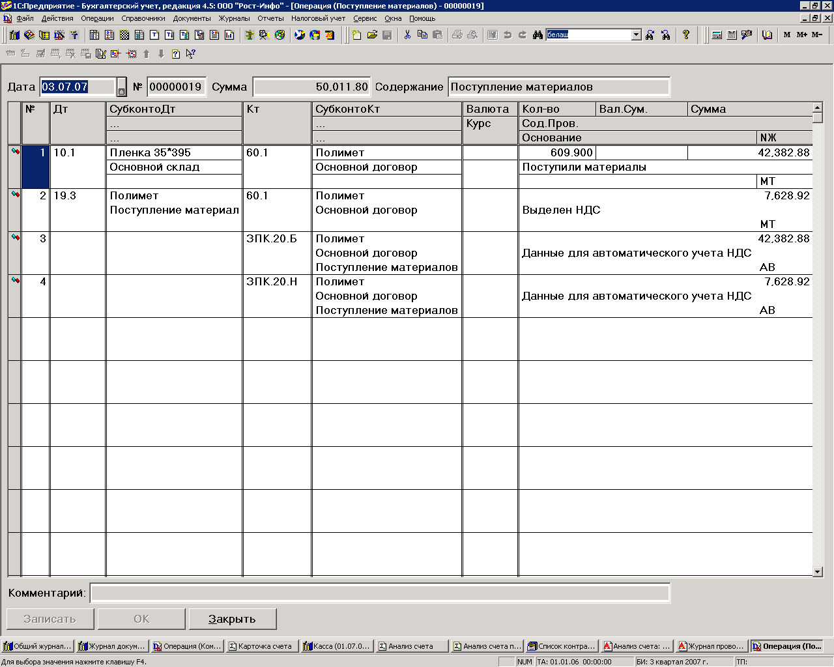Click the Save floppy disk icon
The image size is (834, 667).
coord(387,35)
